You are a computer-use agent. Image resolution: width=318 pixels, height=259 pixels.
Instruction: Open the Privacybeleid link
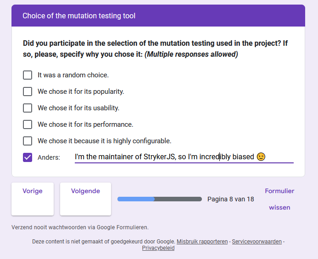point(158,248)
